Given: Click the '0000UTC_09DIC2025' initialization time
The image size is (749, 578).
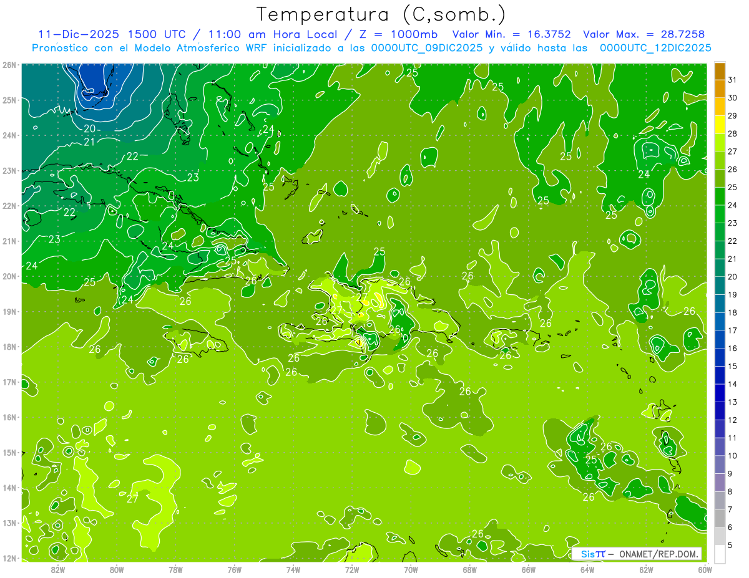Looking at the screenshot, I should tap(427, 48).
